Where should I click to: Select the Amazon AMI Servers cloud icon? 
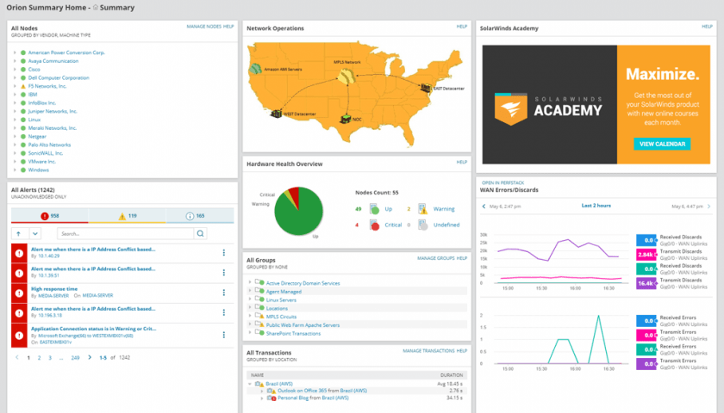pyautogui.click(x=255, y=69)
